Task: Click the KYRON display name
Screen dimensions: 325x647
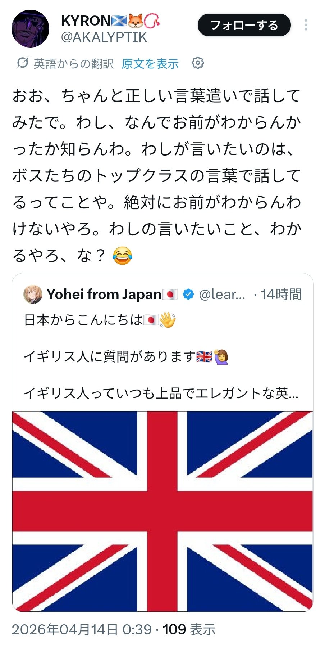Action: click(x=86, y=21)
